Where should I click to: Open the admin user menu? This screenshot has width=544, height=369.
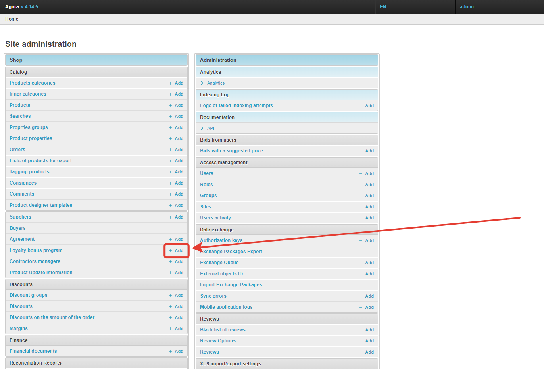coord(467,7)
